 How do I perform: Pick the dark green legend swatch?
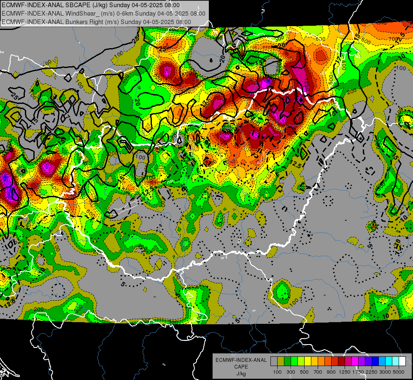[x=287, y=361]
